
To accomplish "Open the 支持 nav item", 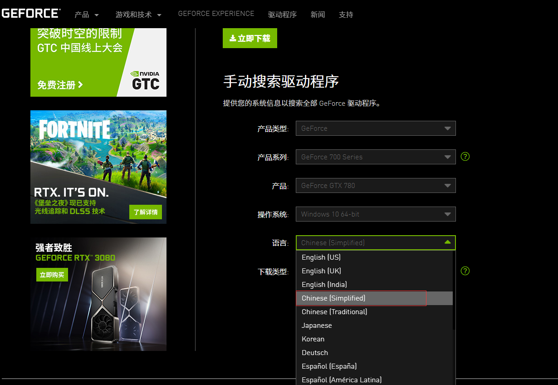I will [x=346, y=15].
